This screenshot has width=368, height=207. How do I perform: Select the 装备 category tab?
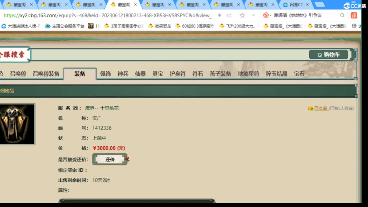[80, 74]
